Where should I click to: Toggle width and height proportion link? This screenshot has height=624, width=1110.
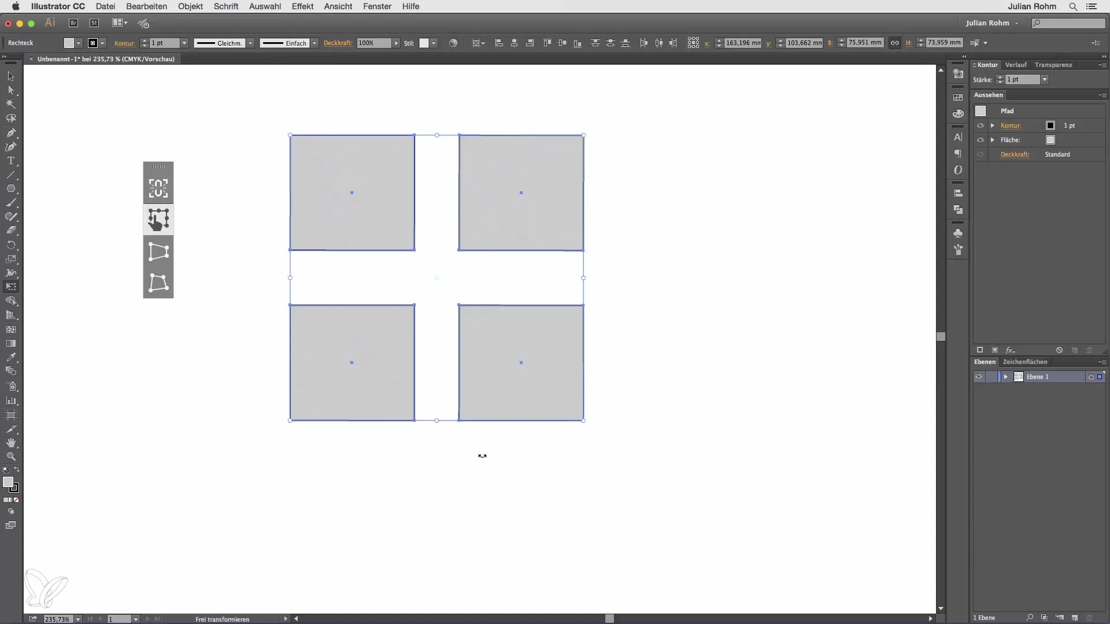895,43
